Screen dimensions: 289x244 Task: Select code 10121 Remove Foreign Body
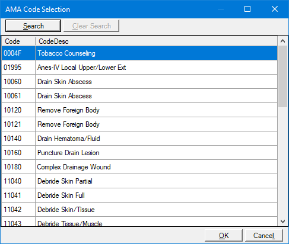139,124
